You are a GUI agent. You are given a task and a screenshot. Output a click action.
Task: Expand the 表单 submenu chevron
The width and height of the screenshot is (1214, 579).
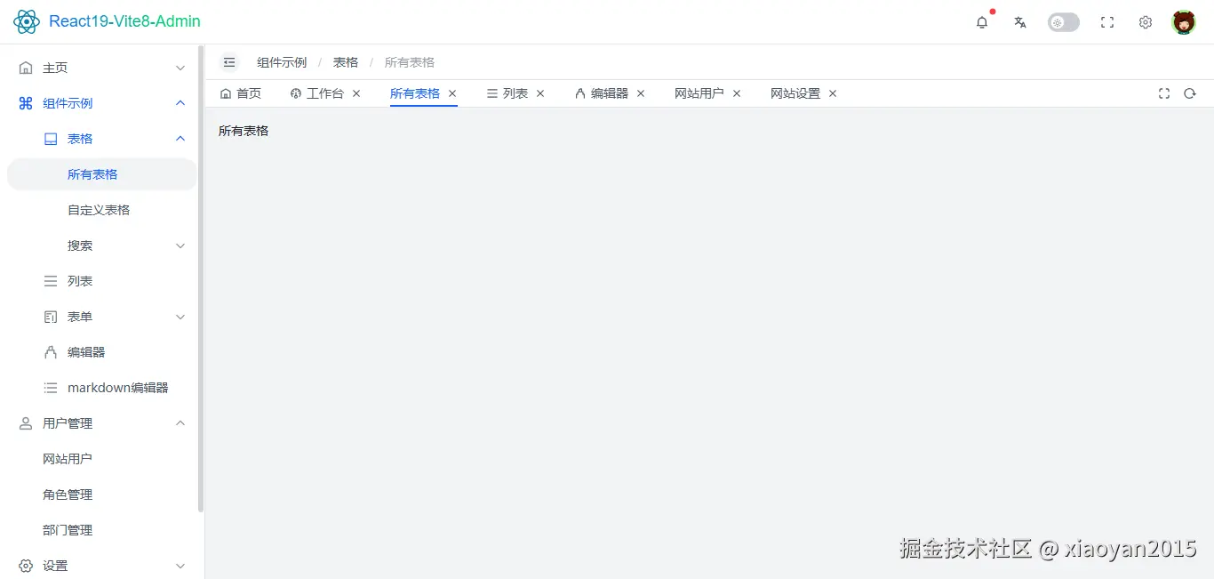pyautogui.click(x=180, y=317)
